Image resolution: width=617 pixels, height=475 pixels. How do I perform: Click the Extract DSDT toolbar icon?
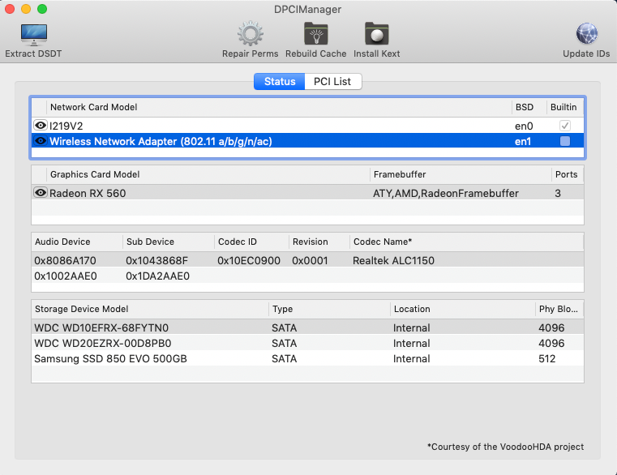coord(33,36)
